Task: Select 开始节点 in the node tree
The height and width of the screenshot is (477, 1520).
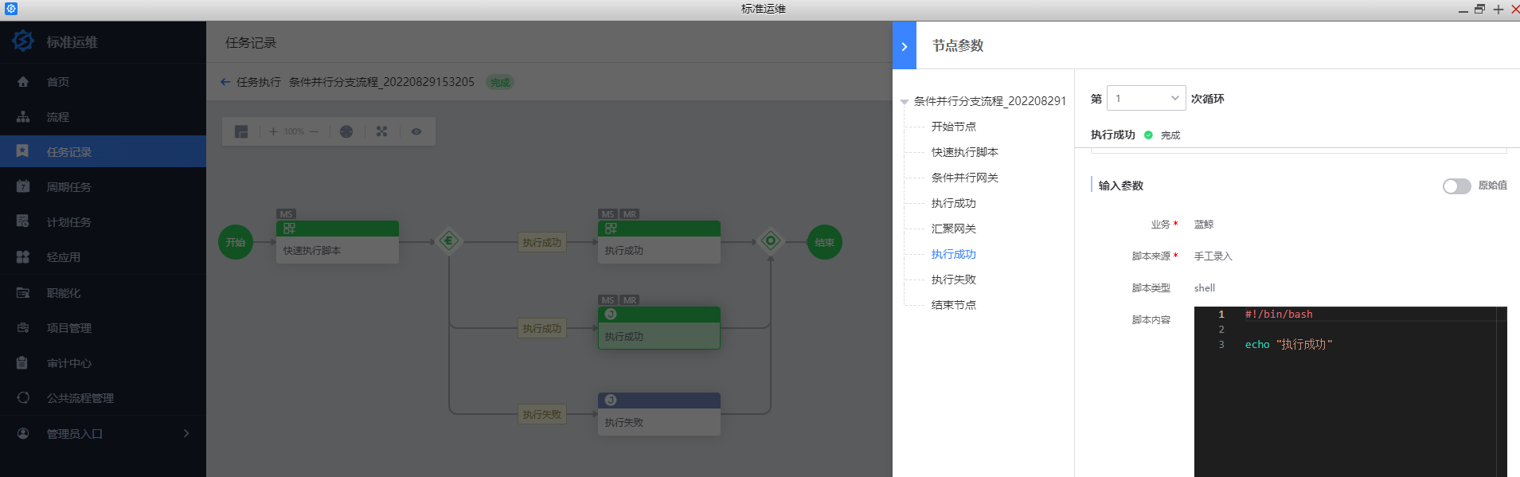Action: [x=954, y=127]
